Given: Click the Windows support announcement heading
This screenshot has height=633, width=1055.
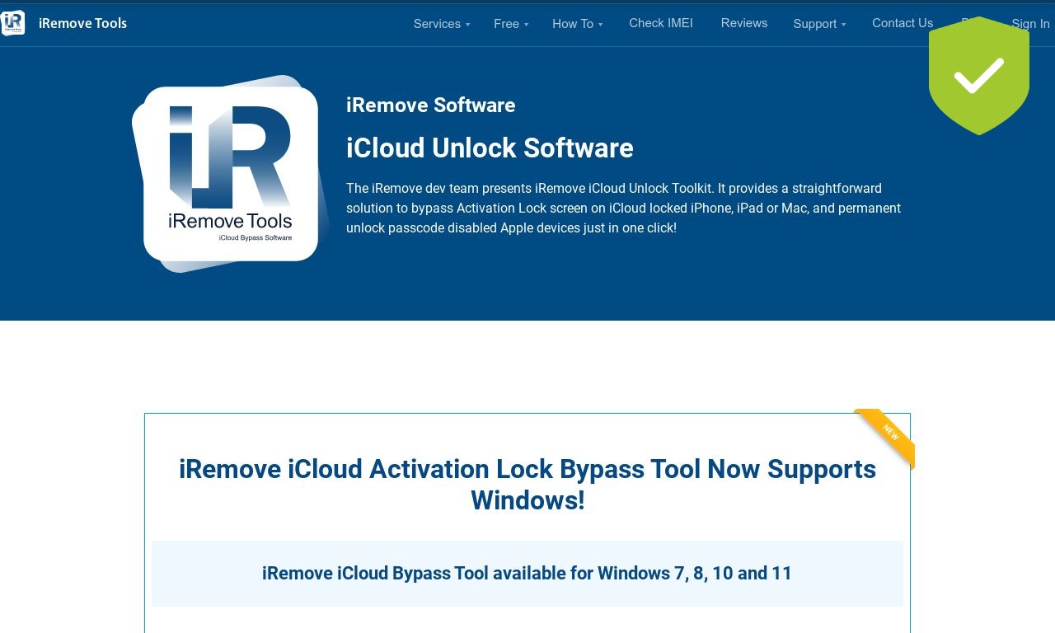Looking at the screenshot, I should [527, 484].
